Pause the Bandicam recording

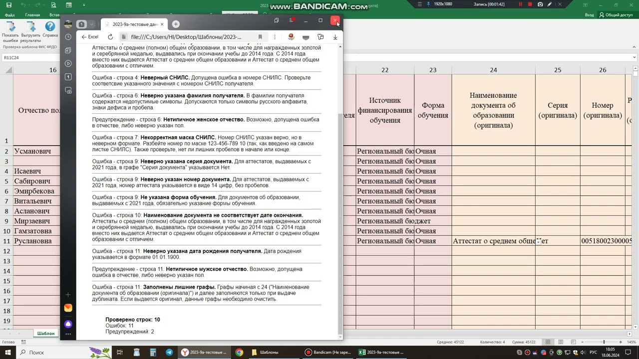pos(520,4)
